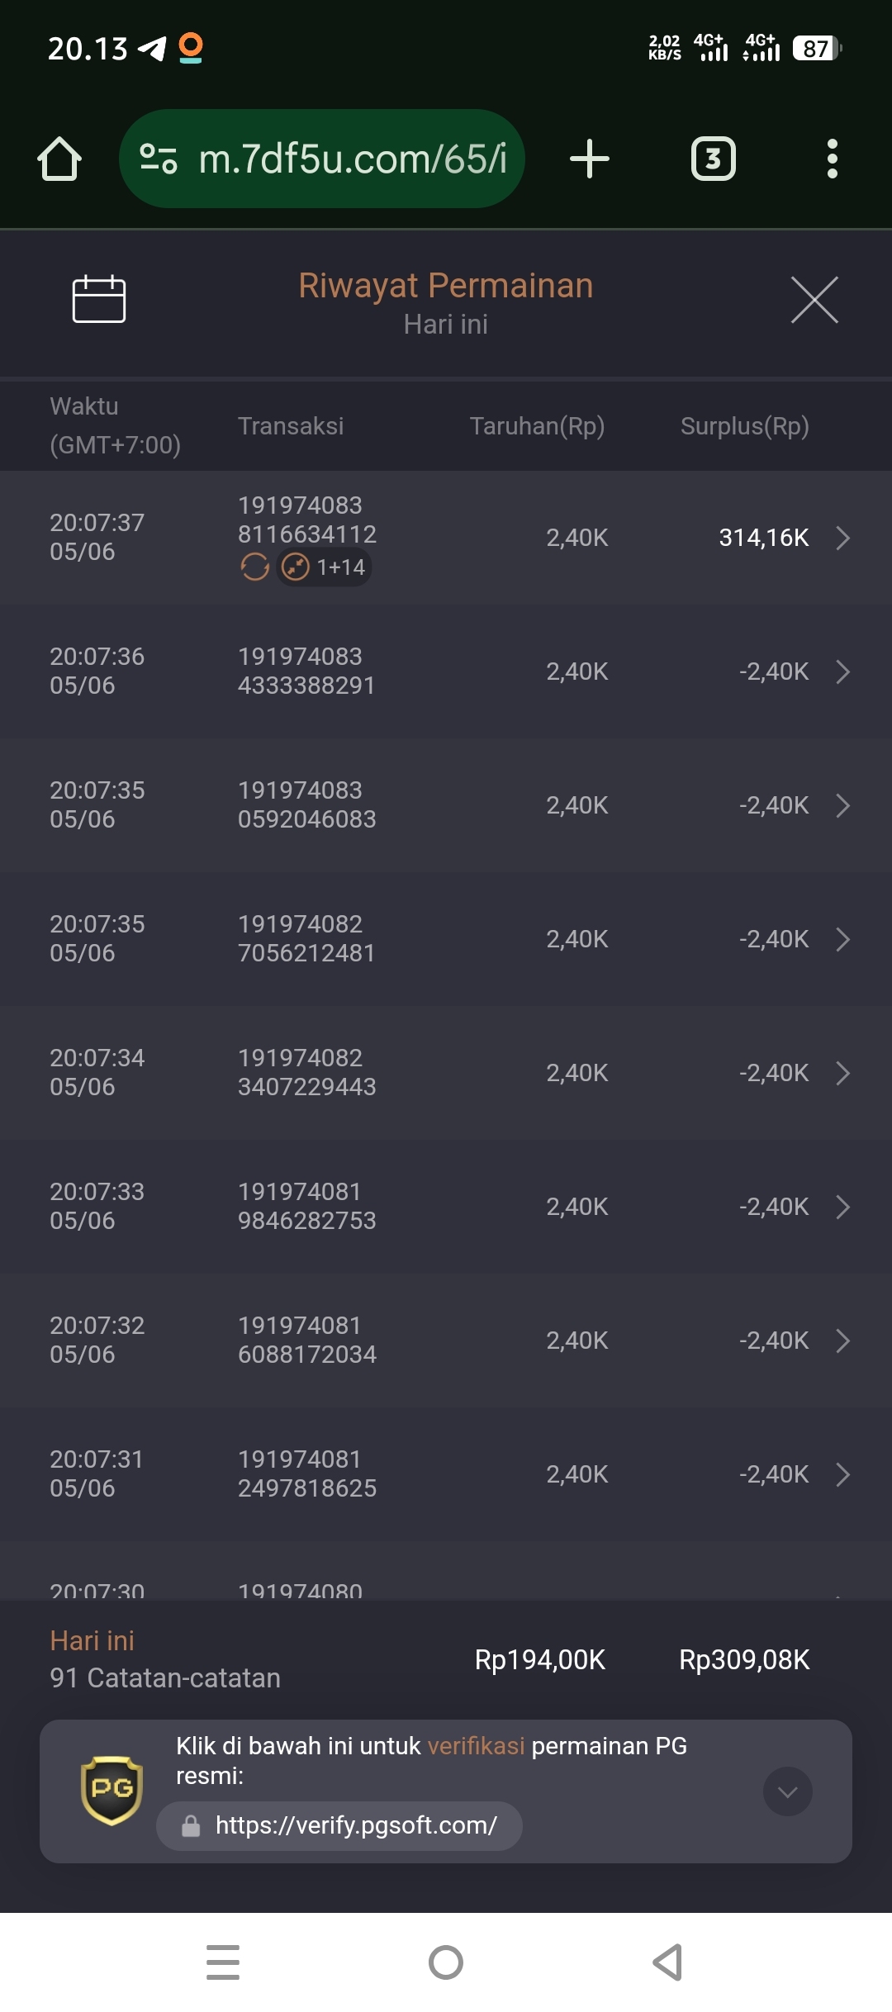Image resolution: width=892 pixels, height=2012 pixels.
Task: Select the 20:07:31 transaction row
Action: coord(446,1474)
